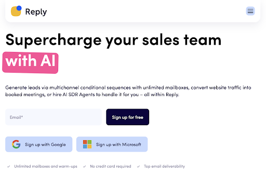Click the Sign up for free button

click(x=128, y=117)
